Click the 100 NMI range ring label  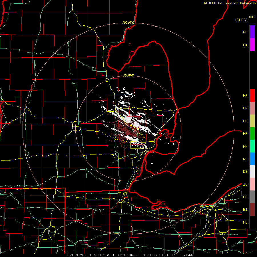(x=128, y=23)
